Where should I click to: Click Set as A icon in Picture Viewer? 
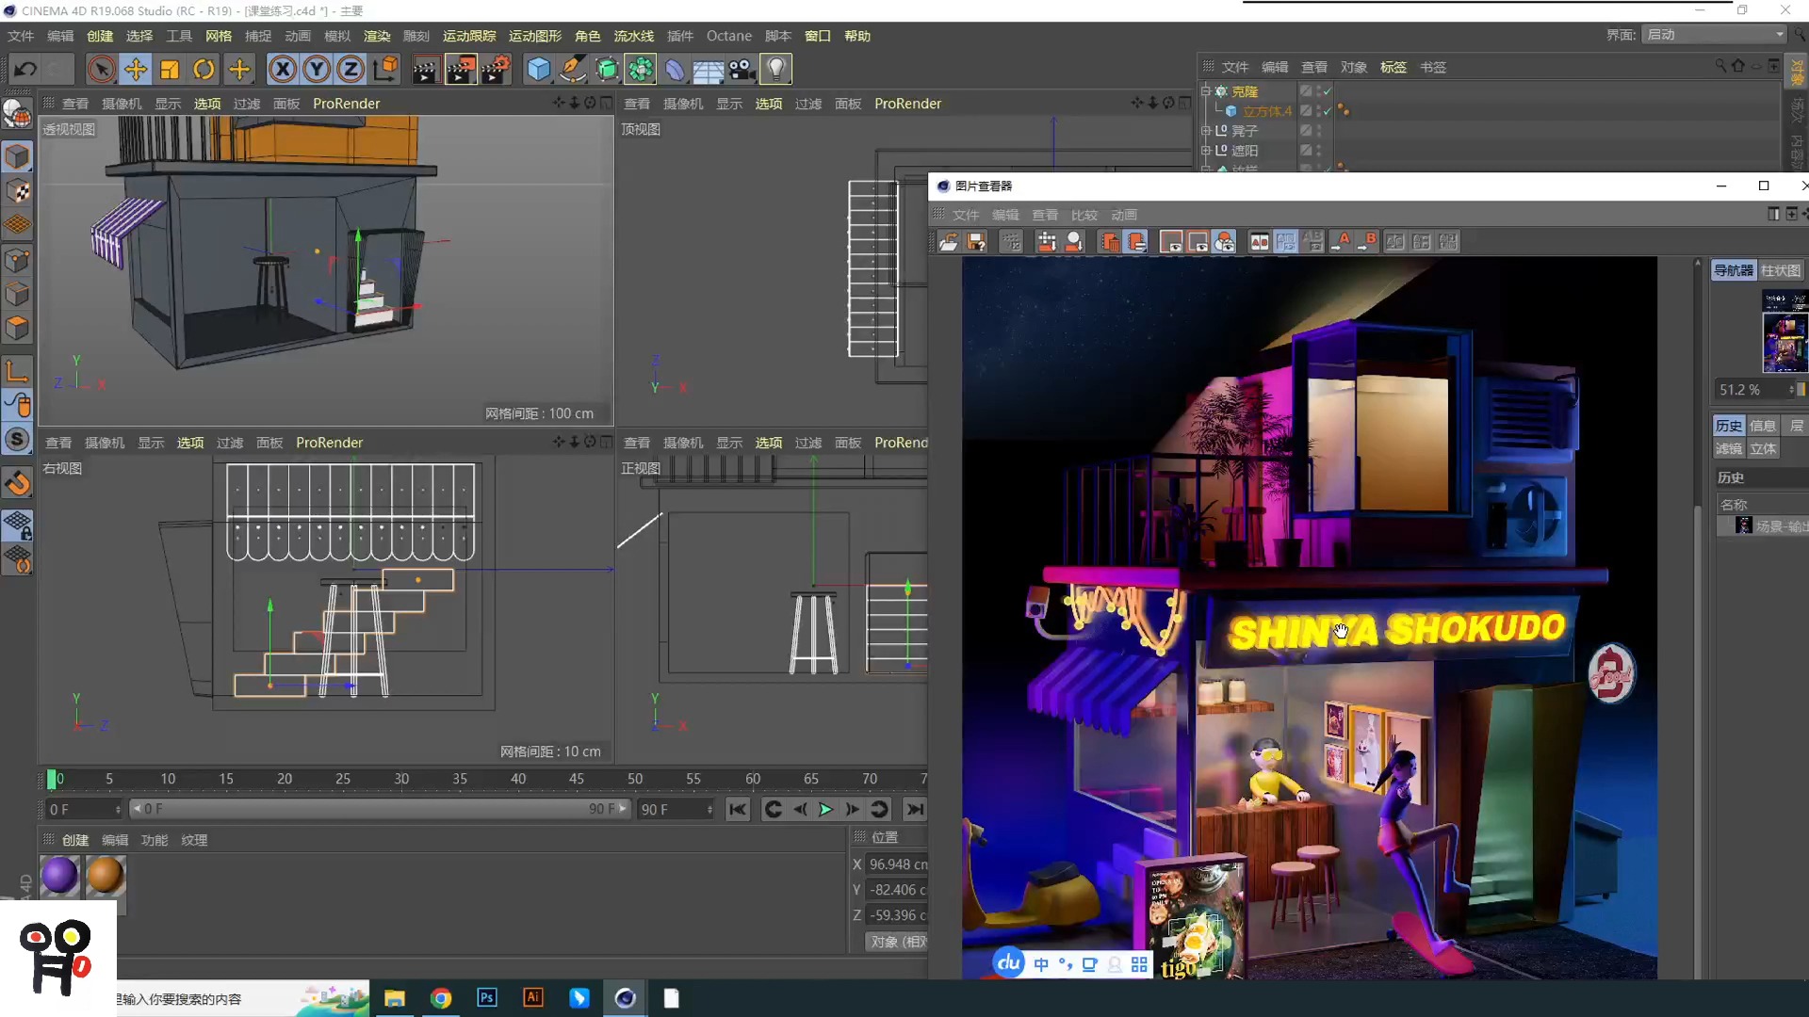(1341, 242)
